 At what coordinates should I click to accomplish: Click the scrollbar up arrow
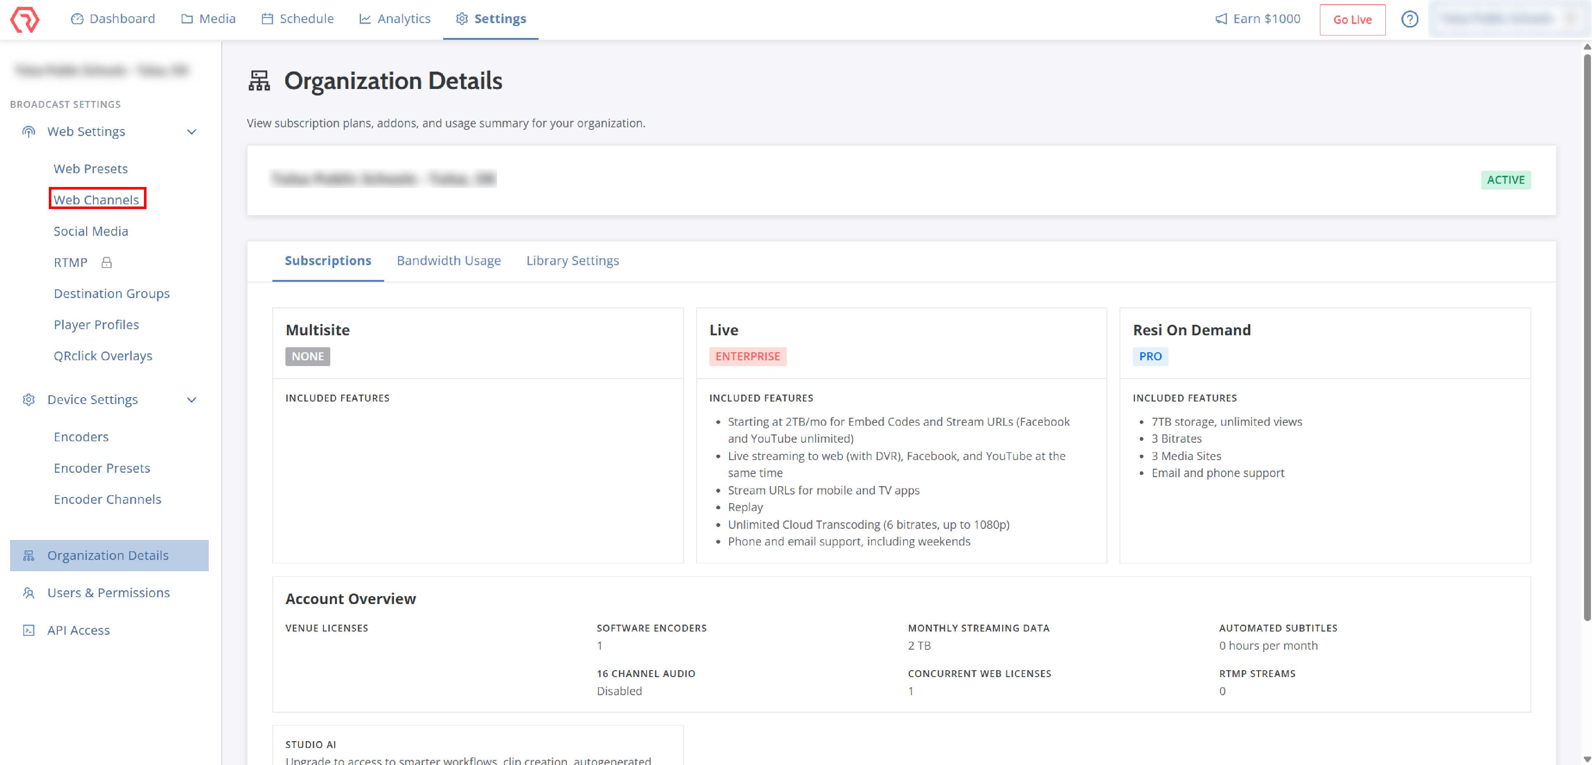[1587, 47]
